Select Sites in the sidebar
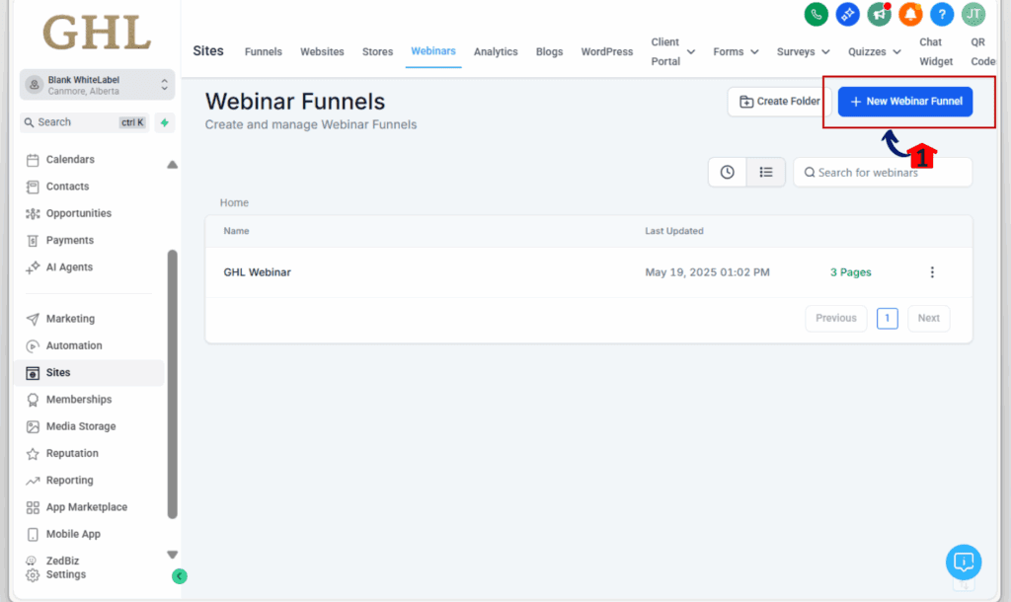1011x602 pixels. tap(89, 372)
